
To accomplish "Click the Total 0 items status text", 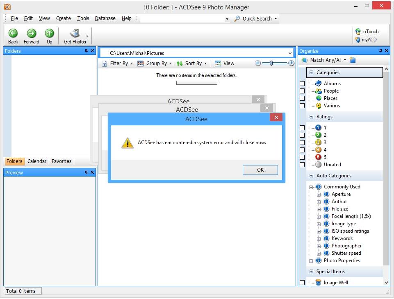I will [x=20, y=291].
